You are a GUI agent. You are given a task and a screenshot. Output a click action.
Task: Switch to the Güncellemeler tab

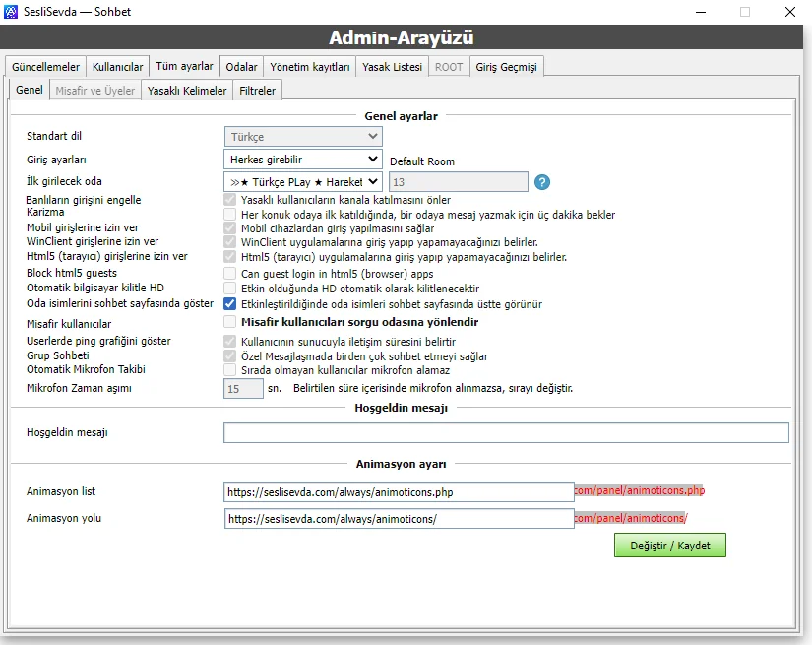point(45,67)
